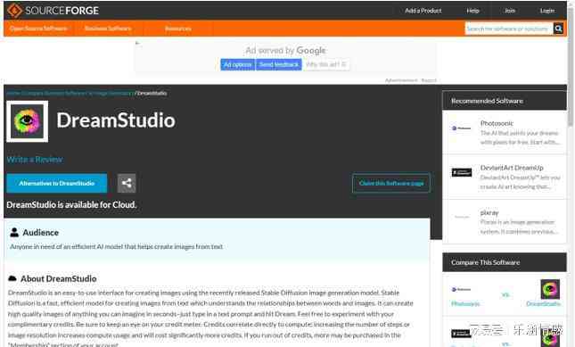Click the Audience person icon

point(14,232)
